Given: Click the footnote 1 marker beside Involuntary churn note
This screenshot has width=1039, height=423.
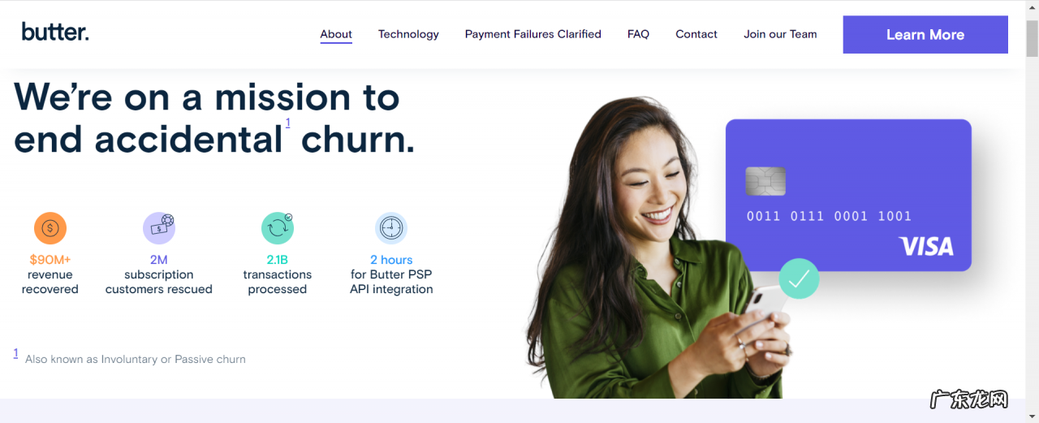Looking at the screenshot, I should click(15, 353).
